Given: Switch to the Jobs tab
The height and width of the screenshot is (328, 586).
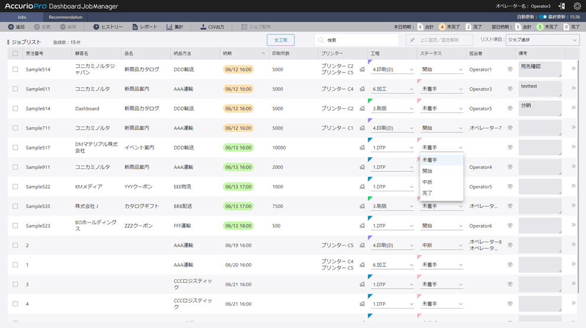Looking at the screenshot, I should tap(22, 17).
